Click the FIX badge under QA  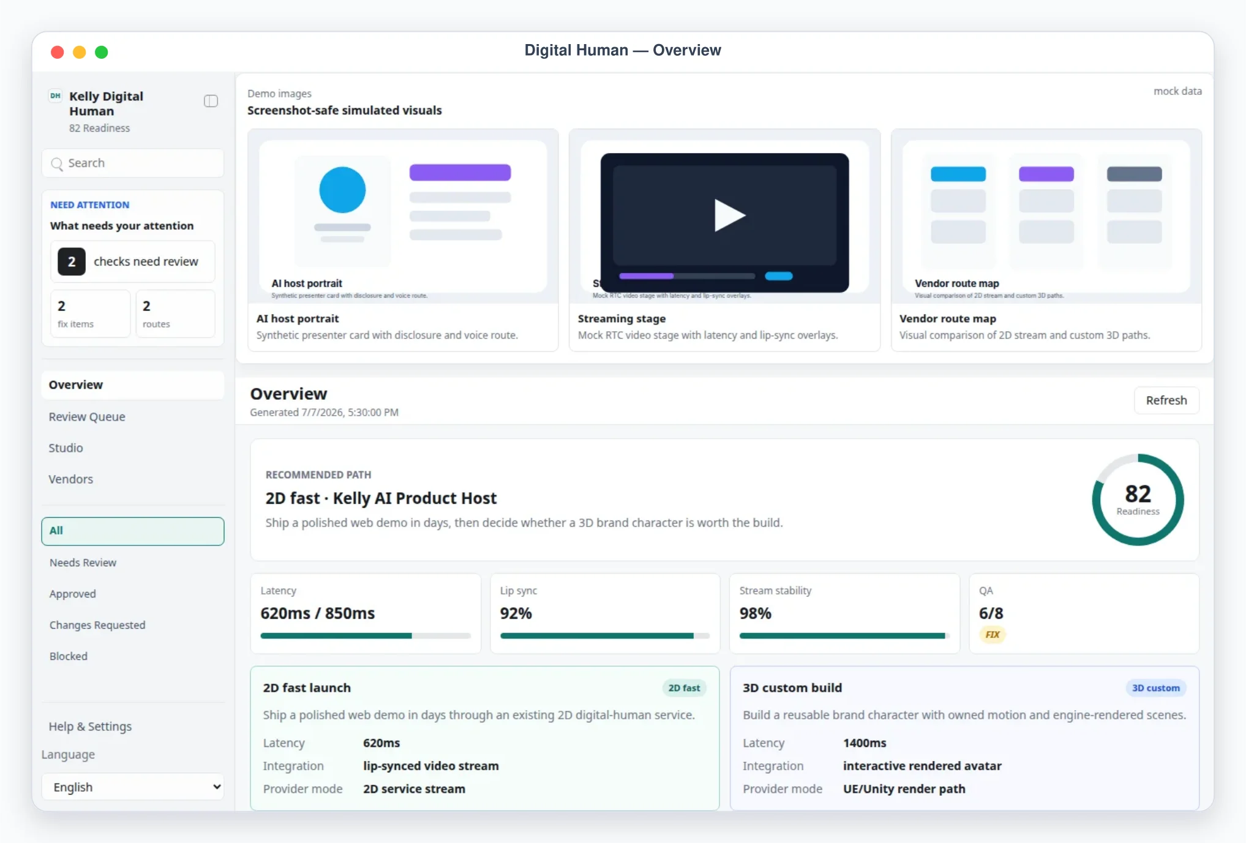993,635
